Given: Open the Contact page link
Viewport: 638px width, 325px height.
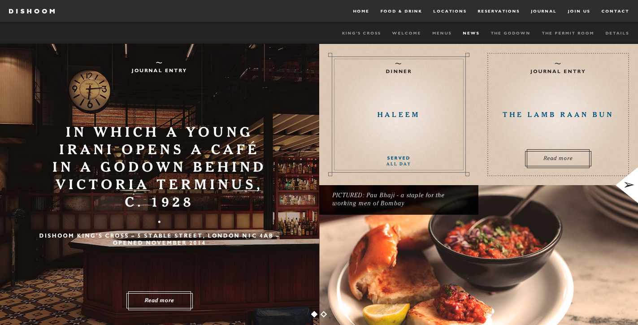Looking at the screenshot, I should tap(615, 11).
